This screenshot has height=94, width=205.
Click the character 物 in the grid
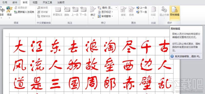[x=74, y=64]
